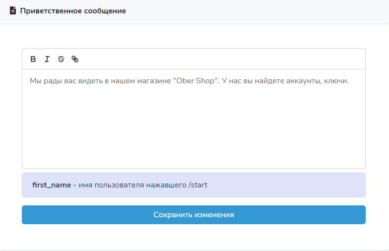This screenshot has width=389, height=251.
Task: Click the document icon beside the heading
Action: (13, 11)
